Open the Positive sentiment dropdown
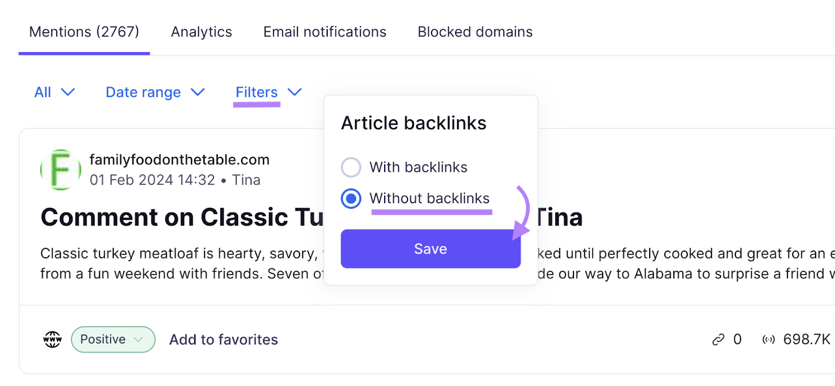The image size is (835, 386). (139, 339)
